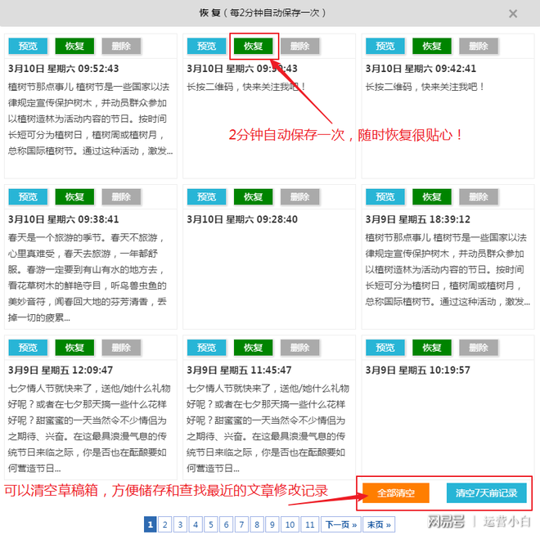Click 春天是一个旅游的季节 draft text
This screenshot has width=540, height=535.
[88, 277]
